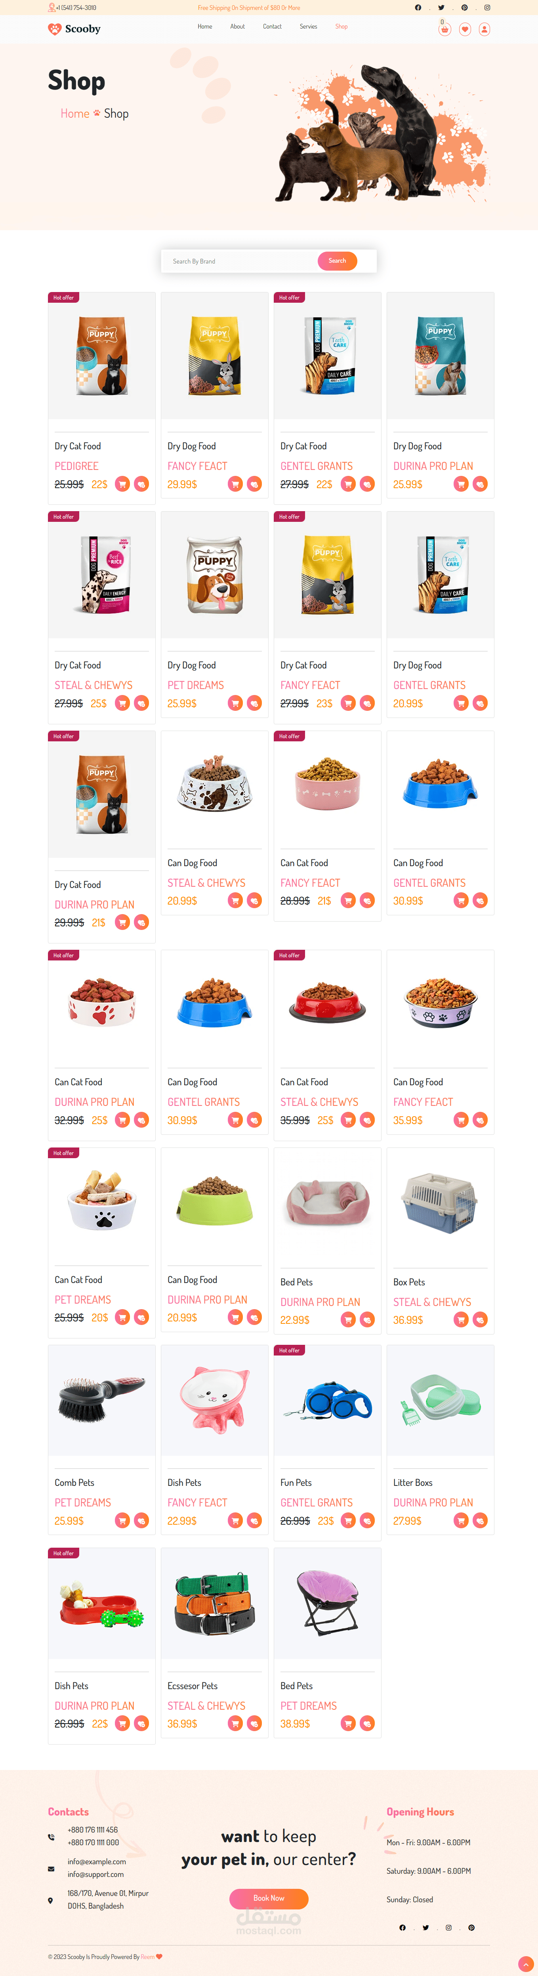Click the Search button
The height and width of the screenshot is (1976, 538).
click(x=337, y=261)
